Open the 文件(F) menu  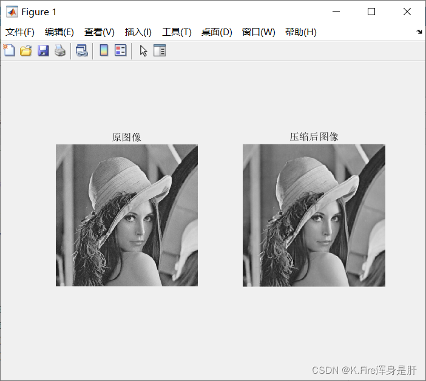coord(20,32)
